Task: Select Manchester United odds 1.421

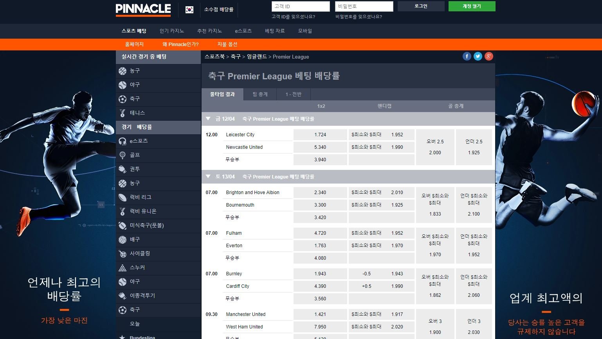Action: [x=320, y=314]
